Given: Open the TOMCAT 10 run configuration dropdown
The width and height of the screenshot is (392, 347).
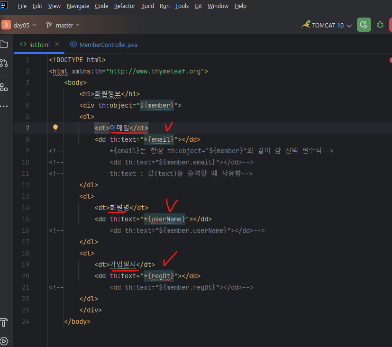Looking at the screenshot, I should (349, 26).
